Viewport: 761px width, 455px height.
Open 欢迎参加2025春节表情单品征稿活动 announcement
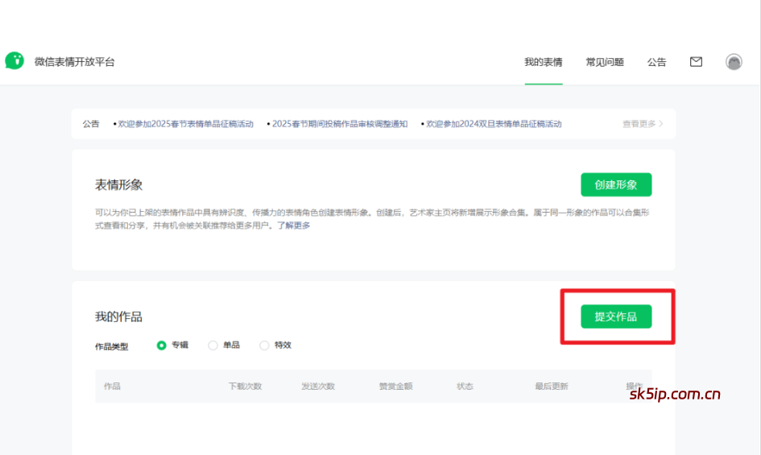[x=185, y=124]
